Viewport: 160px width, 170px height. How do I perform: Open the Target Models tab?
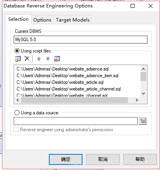(73, 20)
